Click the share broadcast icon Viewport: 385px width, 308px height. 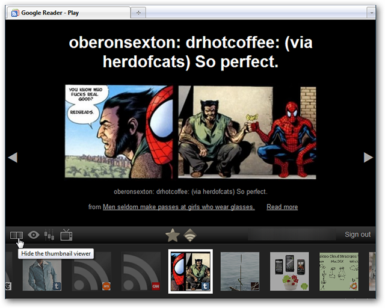pos(190,235)
